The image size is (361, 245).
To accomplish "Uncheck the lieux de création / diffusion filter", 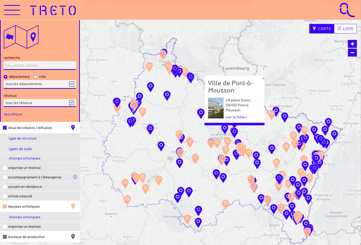I will 5,128.
